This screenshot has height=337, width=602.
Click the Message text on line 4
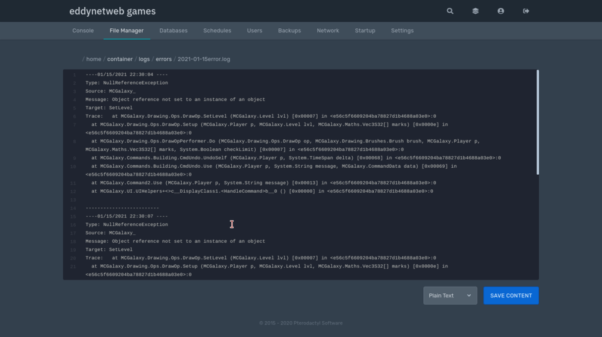(175, 100)
